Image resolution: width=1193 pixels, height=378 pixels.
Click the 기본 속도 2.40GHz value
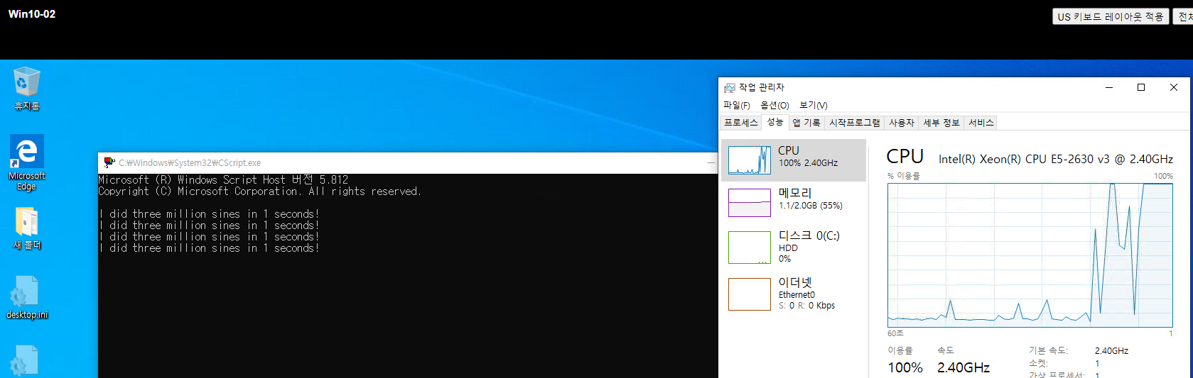(1111, 351)
